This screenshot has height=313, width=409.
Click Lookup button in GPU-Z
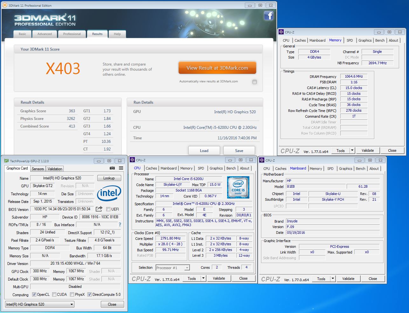click(x=109, y=178)
